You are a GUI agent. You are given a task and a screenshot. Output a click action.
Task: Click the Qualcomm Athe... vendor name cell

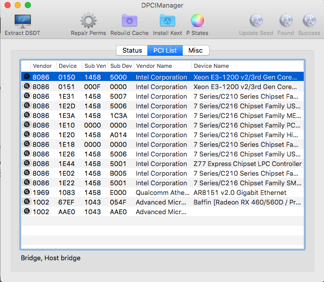click(163, 192)
